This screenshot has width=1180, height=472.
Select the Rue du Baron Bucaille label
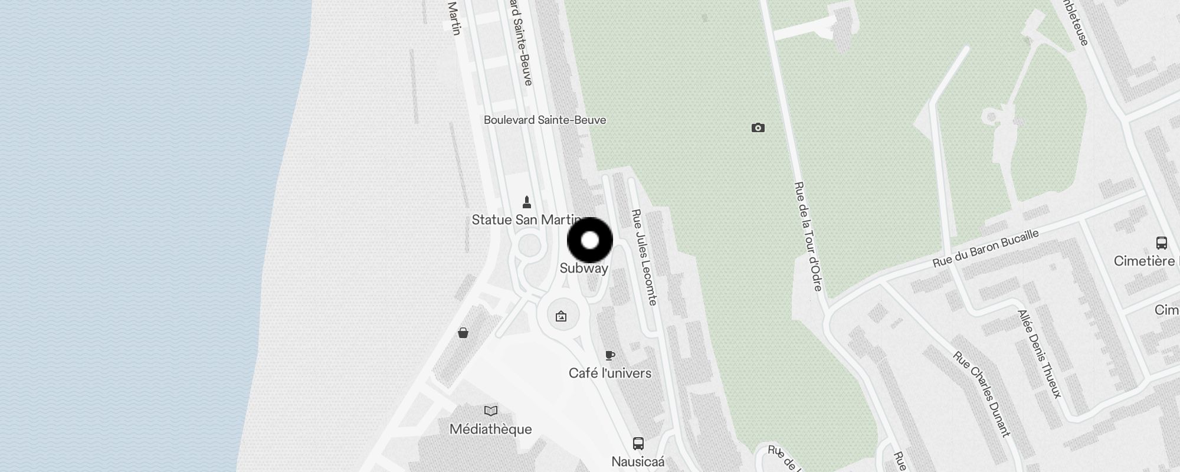click(x=986, y=248)
